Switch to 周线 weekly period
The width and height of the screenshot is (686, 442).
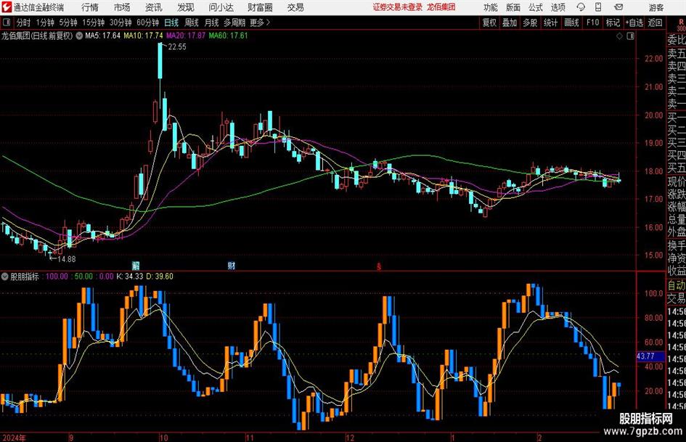192,22
